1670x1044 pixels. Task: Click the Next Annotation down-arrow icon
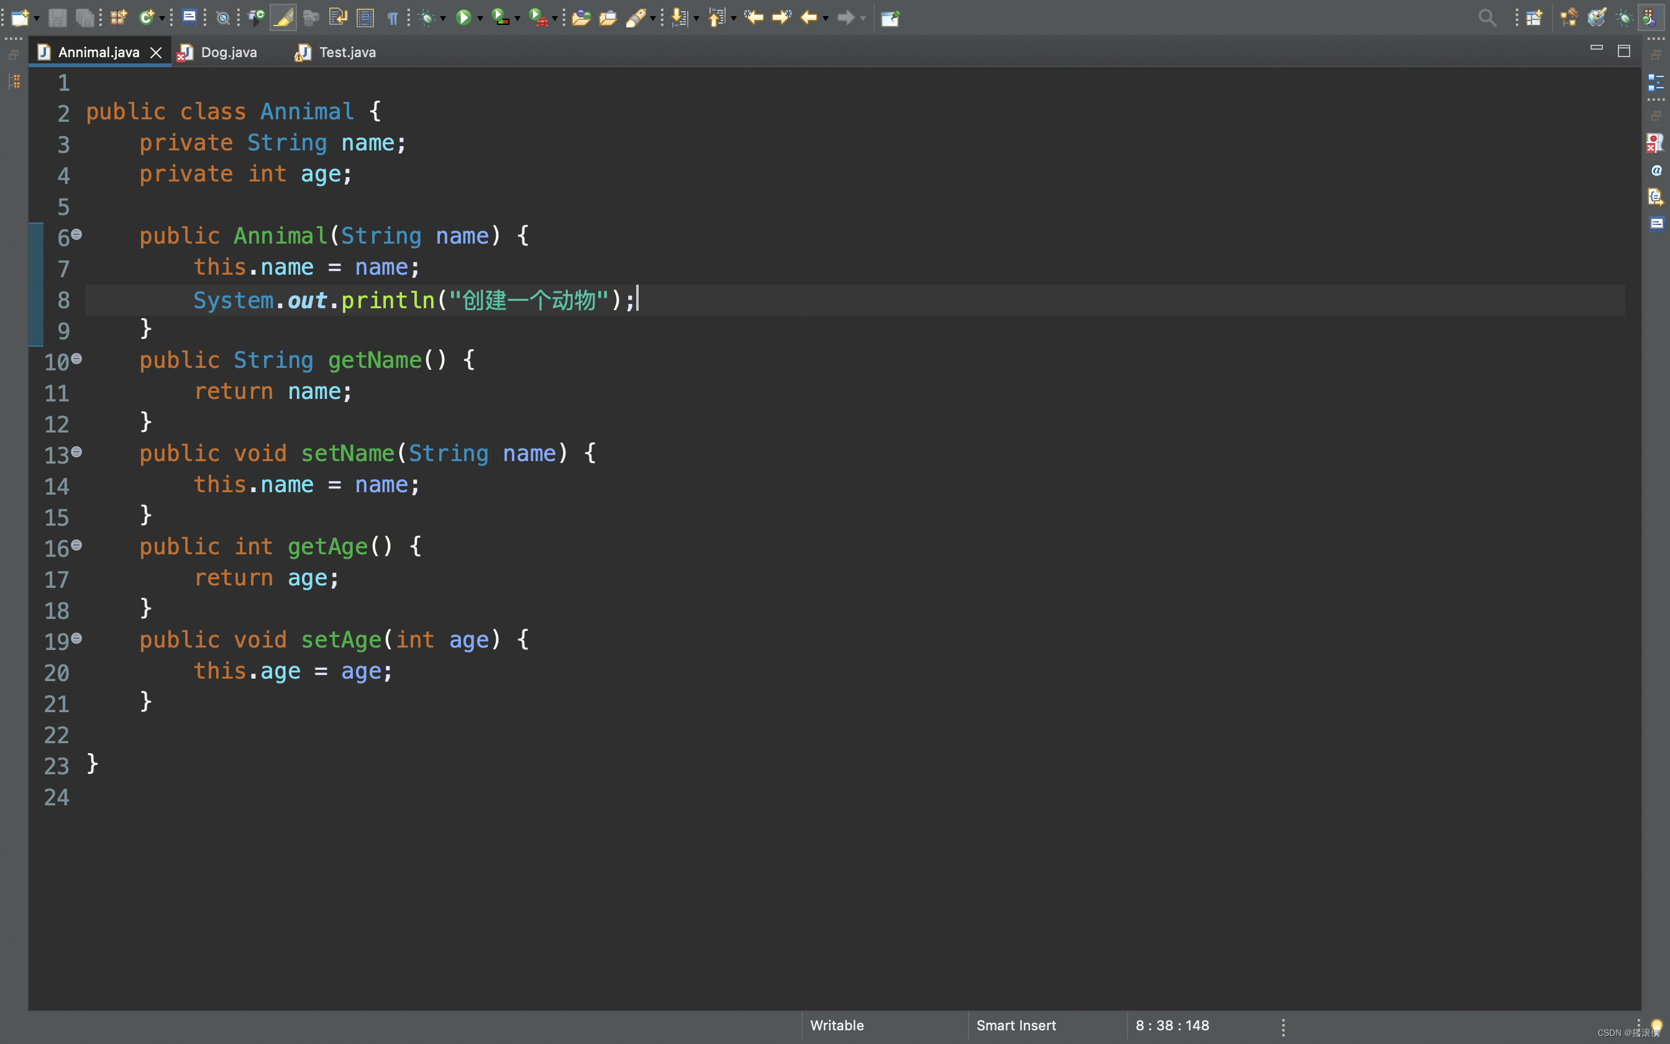tap(680, 18)
